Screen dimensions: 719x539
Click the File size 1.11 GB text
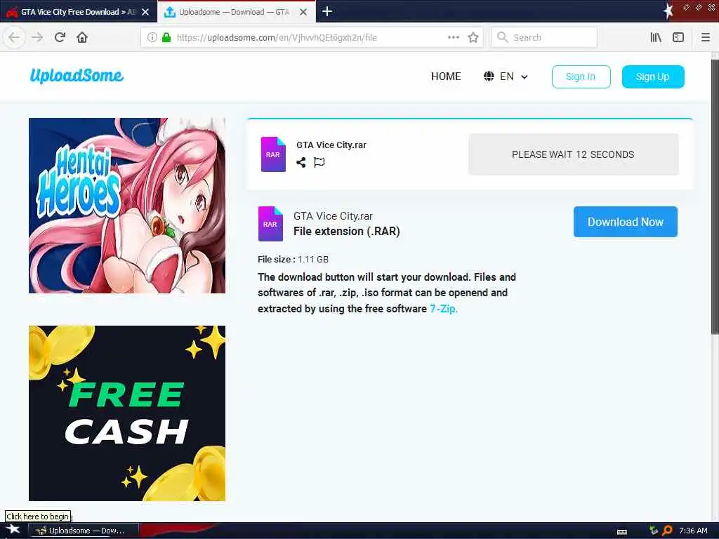[x=293, y=260]
